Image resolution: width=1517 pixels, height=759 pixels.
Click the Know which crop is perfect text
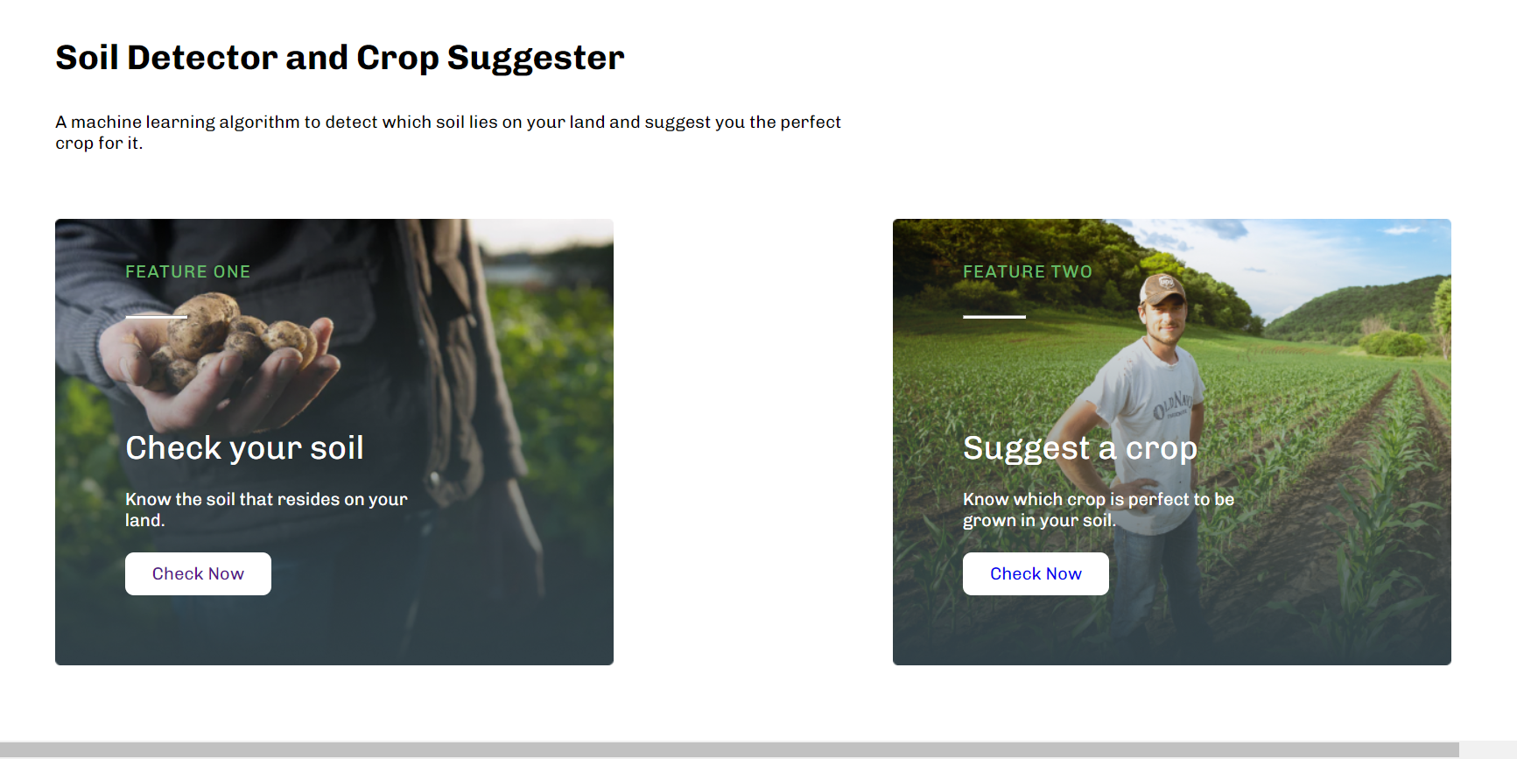[1099, 510]
